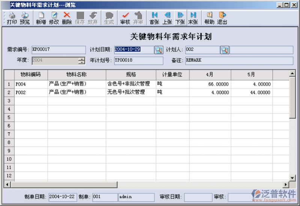Image resolution: width=300 pixels, height=206 pixels.
Task: Jump to last record (末张)
Action: [x=193, y=18]
